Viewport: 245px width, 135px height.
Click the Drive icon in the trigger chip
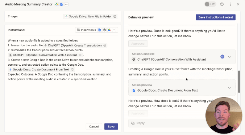[x=66, y=17]
